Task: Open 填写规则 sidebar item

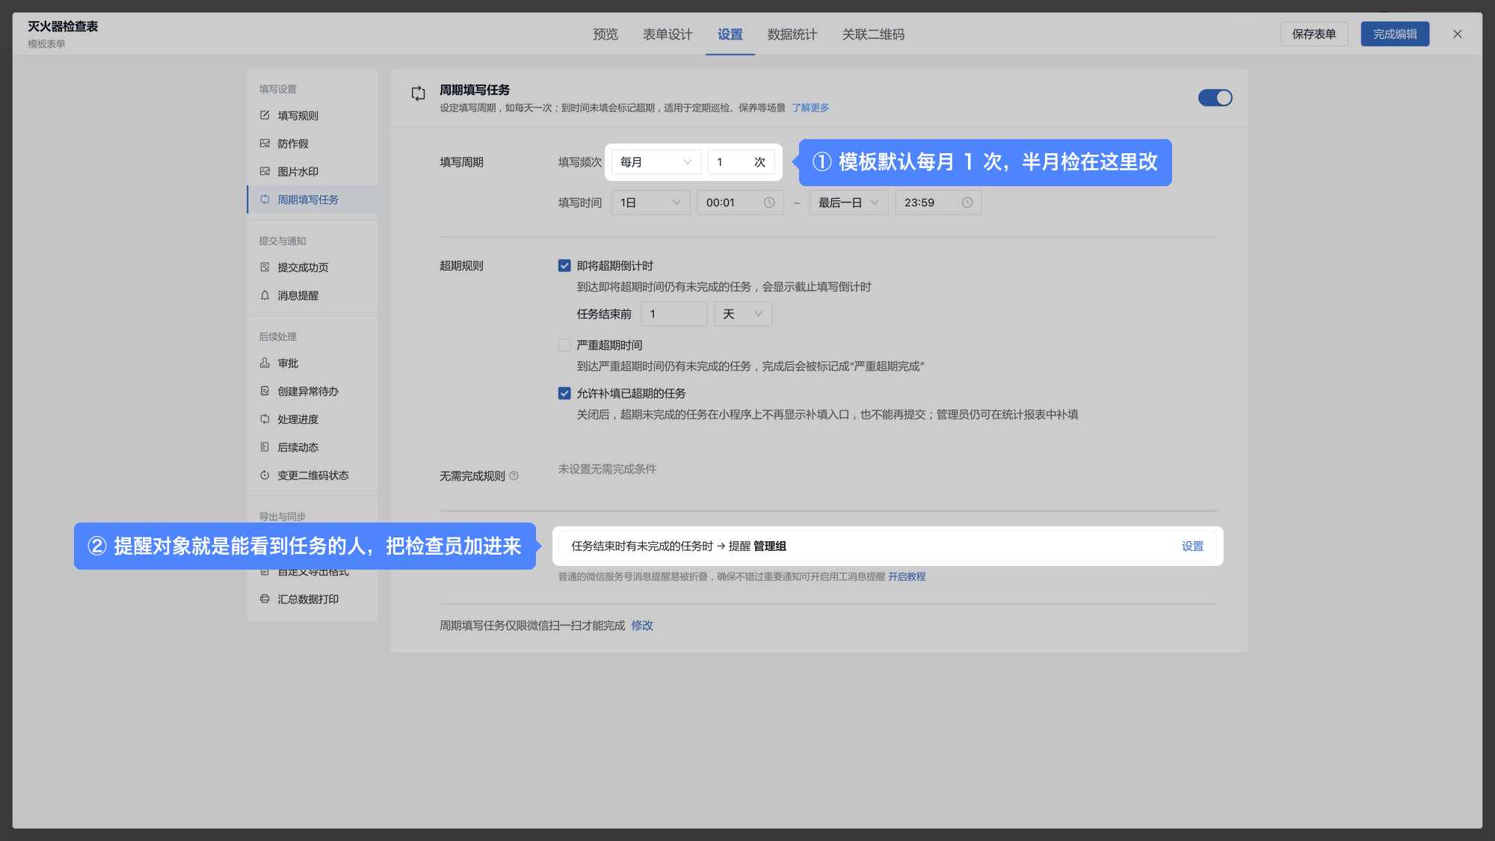Action: tap(312, 116)
